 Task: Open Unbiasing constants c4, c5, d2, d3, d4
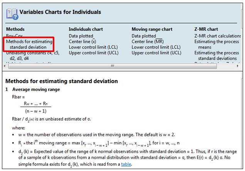tap(27, 53)
